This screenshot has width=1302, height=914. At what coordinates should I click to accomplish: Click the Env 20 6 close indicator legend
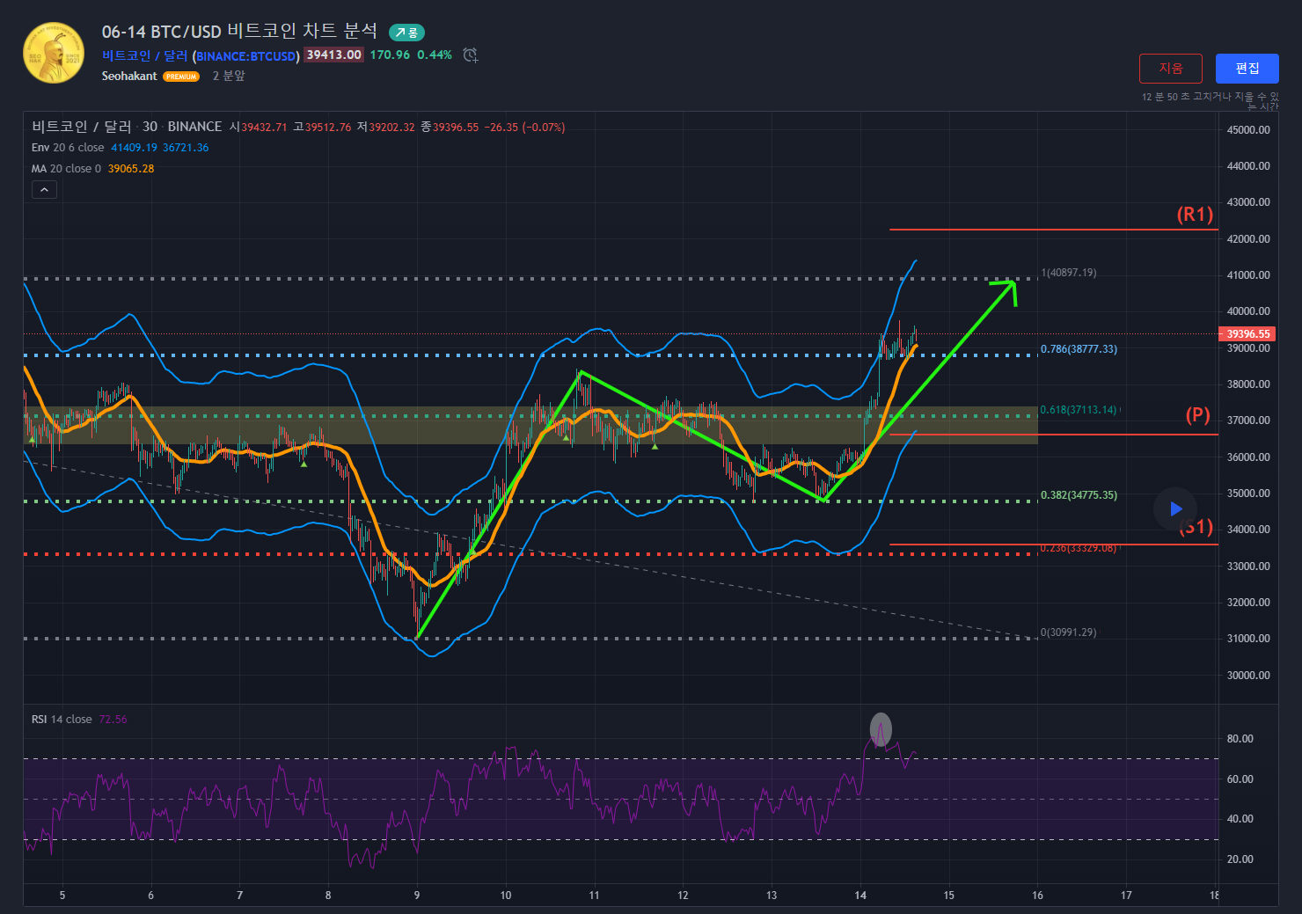pyautogui.click(x=68, y=148)
